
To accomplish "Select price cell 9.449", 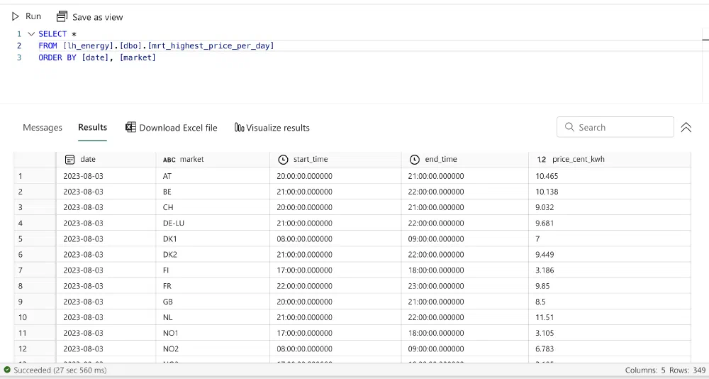I will (610, 255).
